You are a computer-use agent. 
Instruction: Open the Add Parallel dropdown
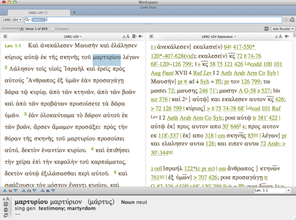(283, 29)
